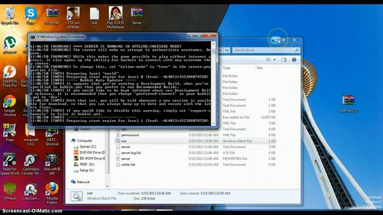Click the cmd window scroll up arrow
The image size is (383, 215).
tap(214, 44)
